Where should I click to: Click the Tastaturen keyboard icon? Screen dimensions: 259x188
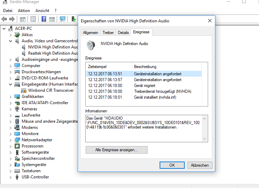[17, 171]
